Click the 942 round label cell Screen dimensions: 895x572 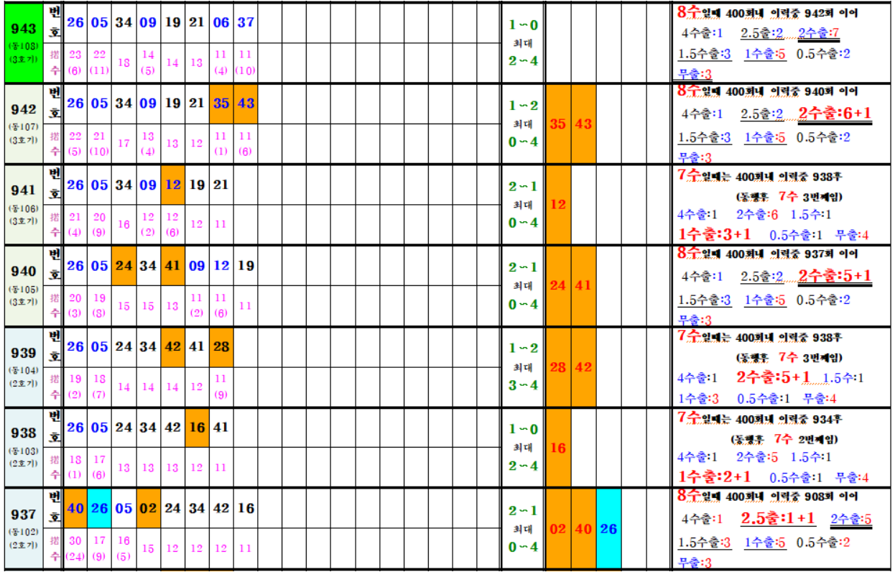point(24,122)
